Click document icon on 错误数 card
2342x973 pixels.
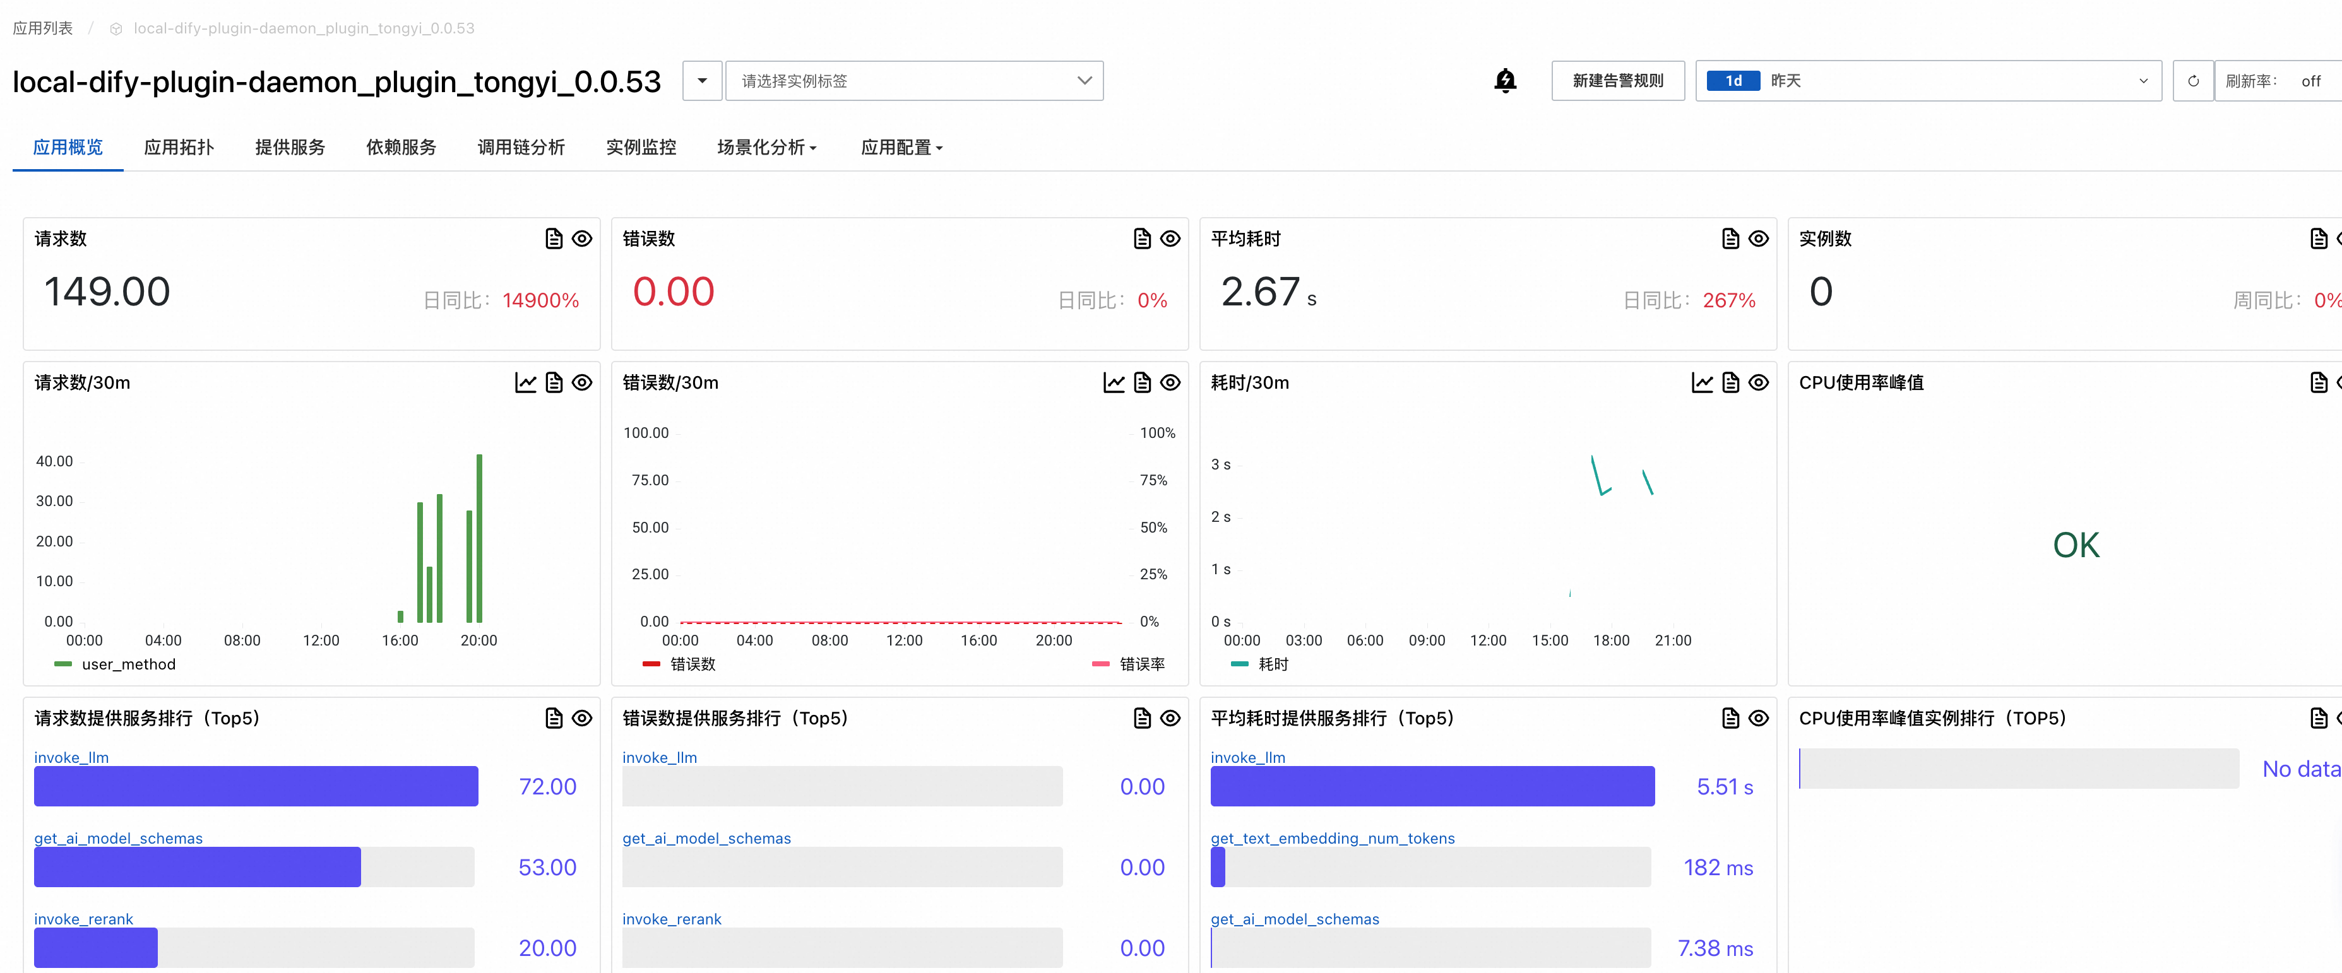pyautogui.click(x=1142, y=238)
